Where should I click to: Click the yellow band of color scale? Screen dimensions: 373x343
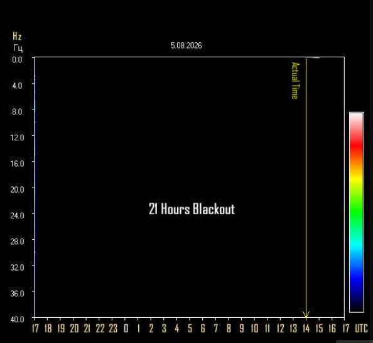[x=356, y=181]
